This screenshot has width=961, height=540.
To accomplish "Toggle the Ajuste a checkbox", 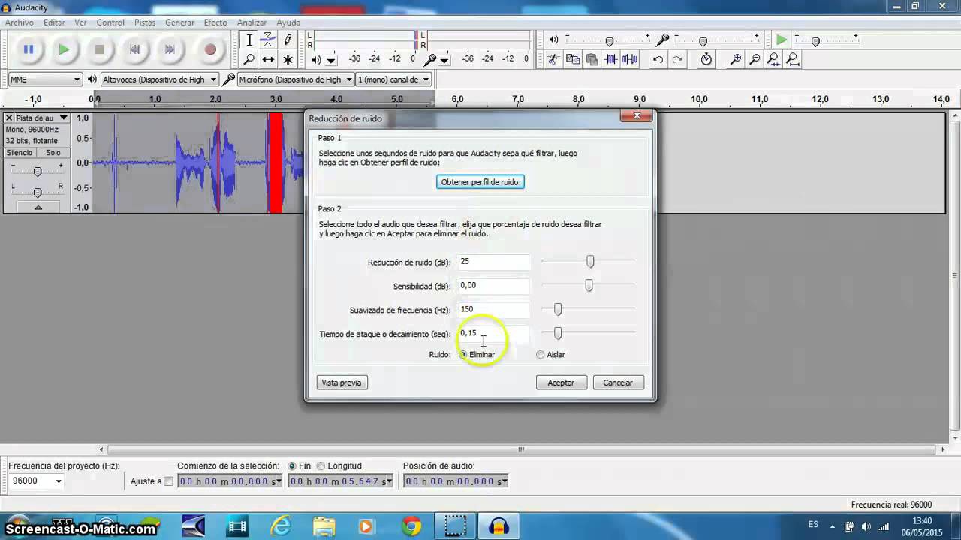I will click(x=168, y=481).
